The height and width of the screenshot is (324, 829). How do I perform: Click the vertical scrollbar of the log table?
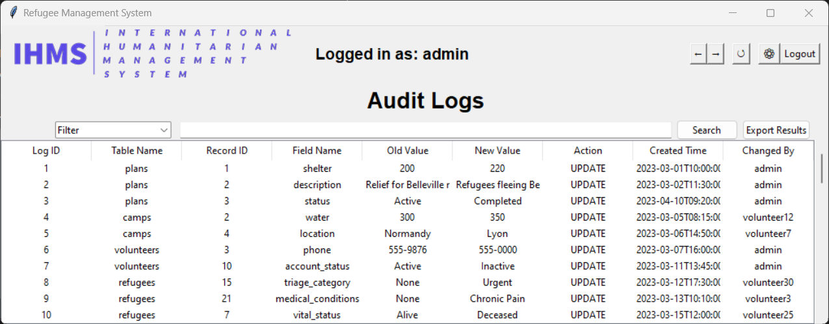point(821,169)
